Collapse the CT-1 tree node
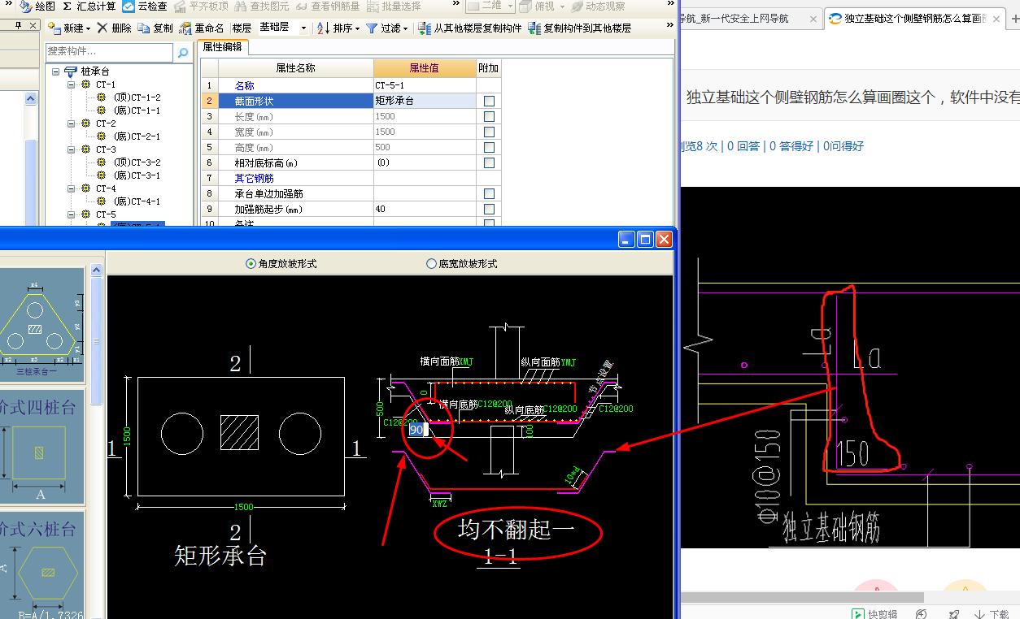 click(x=71, y=84)
